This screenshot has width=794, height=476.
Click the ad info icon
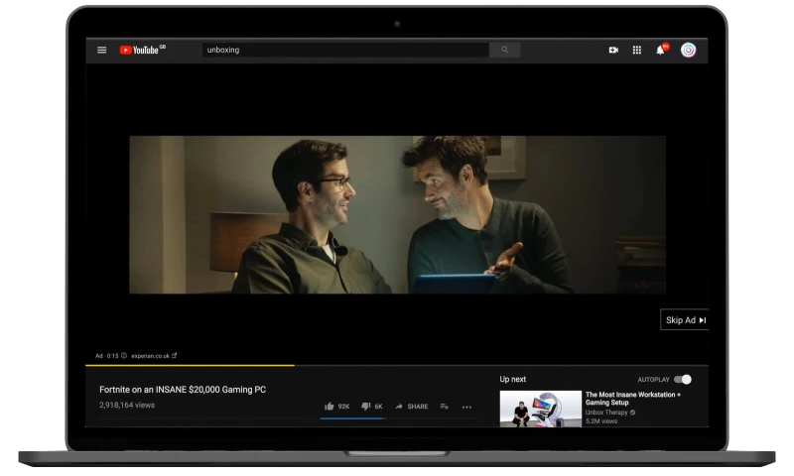124,355
